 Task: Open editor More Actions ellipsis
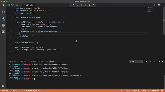tap(163, 5)
